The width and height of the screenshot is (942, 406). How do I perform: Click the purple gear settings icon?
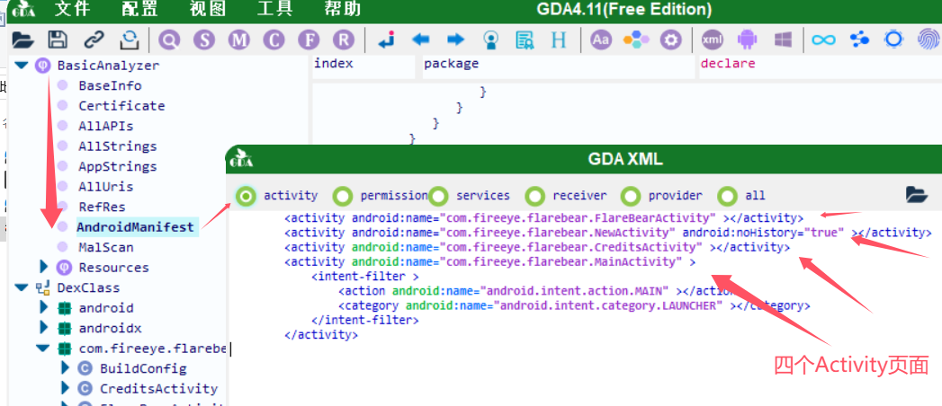pos(670,40)
